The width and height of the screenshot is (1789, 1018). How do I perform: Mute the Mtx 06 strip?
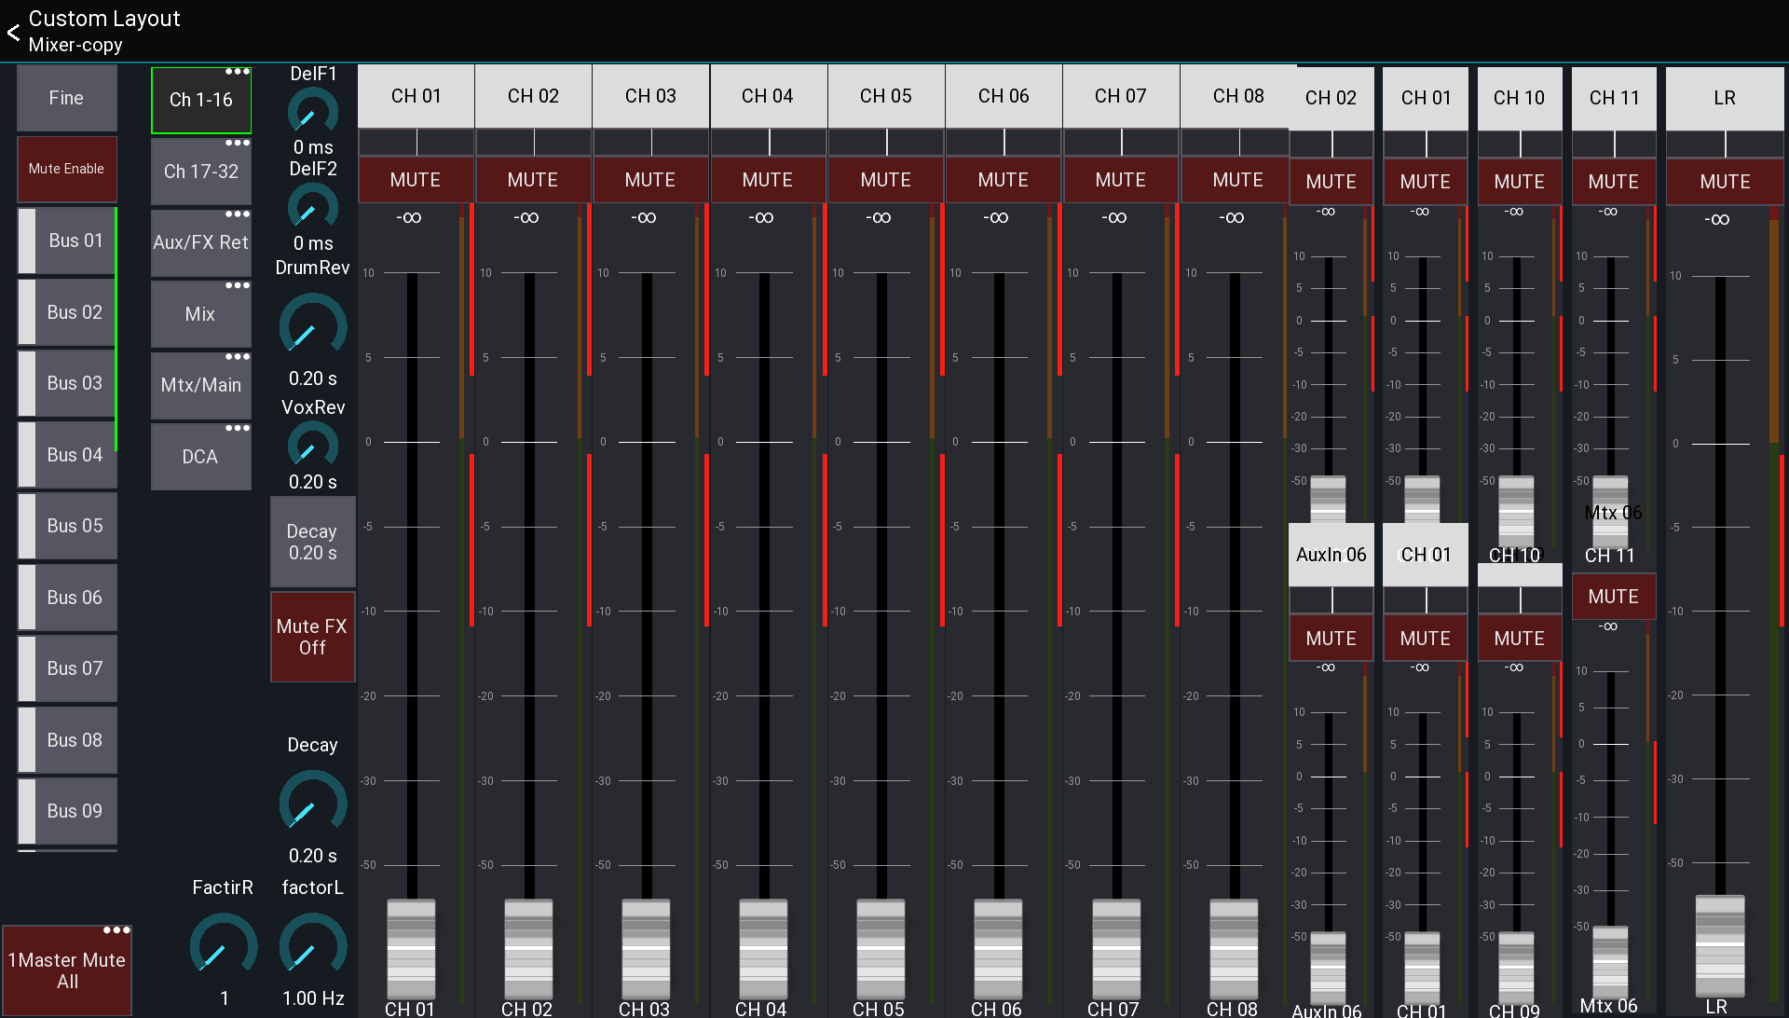1614,597
